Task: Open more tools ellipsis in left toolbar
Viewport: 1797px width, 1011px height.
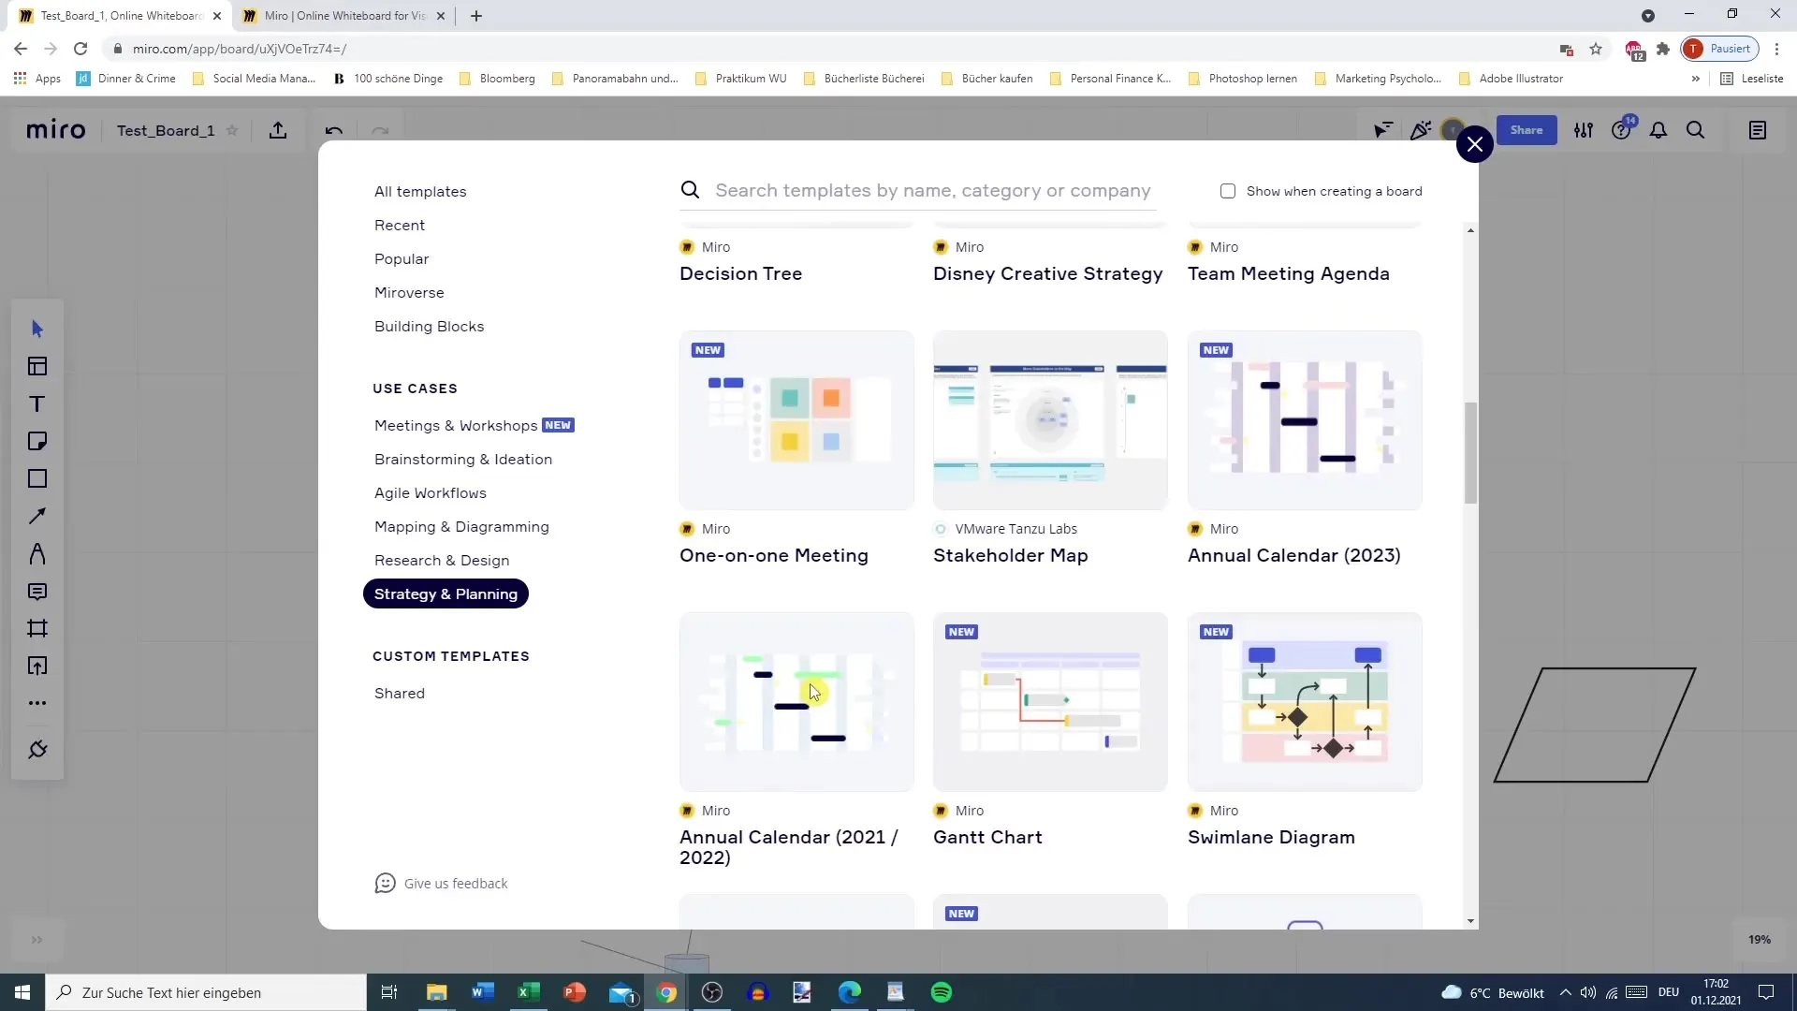Action: coord(37,703)
